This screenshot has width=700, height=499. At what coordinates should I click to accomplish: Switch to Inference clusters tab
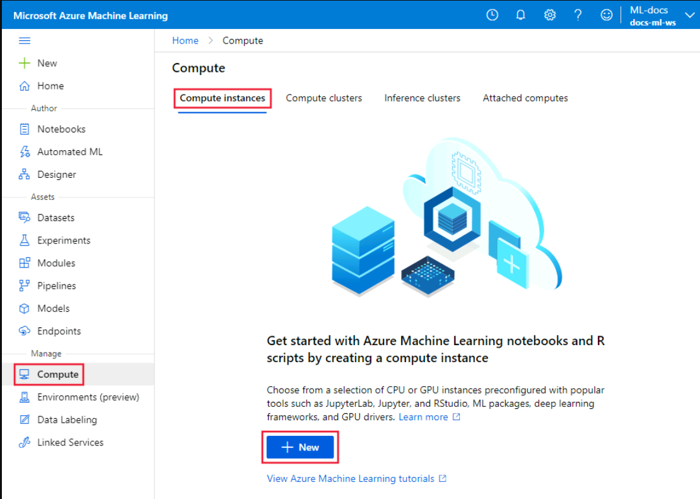coord(423,98)
